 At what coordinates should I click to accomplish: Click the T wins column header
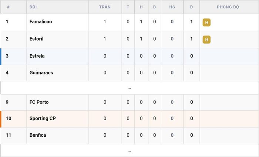click(x=128, y=7)
